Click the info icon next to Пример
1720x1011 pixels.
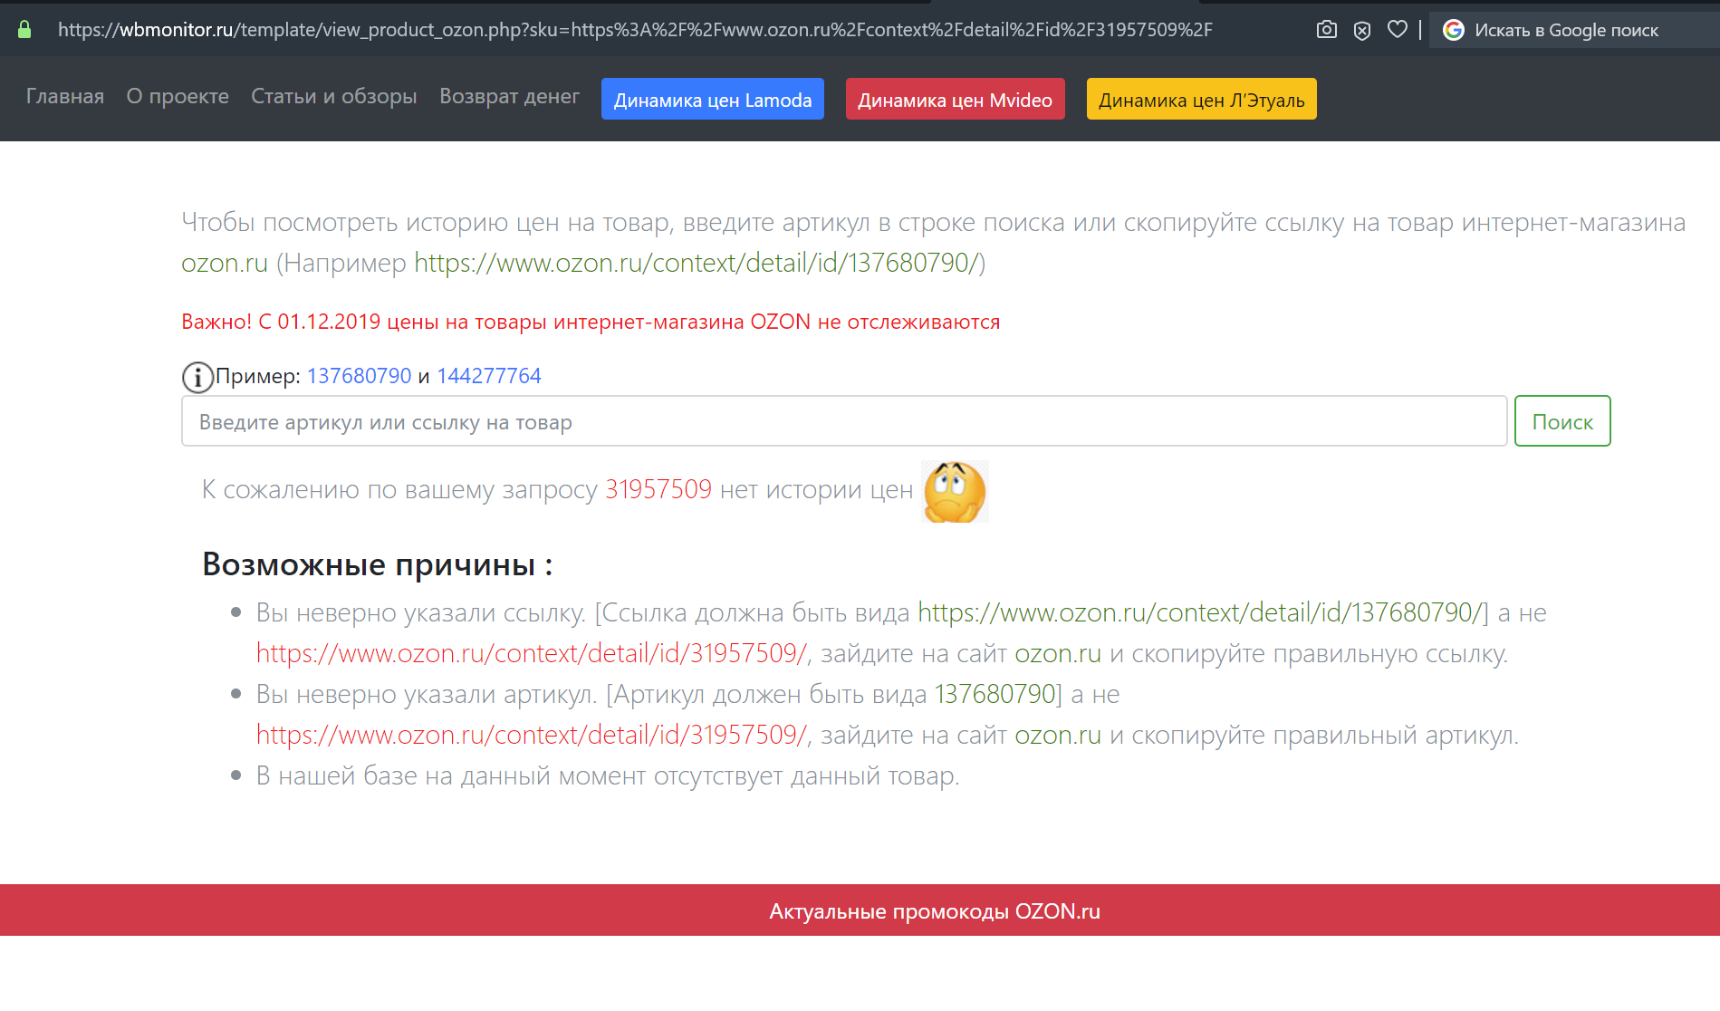197,377
